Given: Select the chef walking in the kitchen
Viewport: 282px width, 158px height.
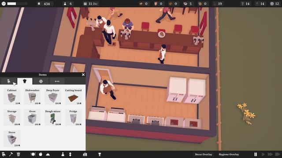Looking at the screenshot, I should [x=108, y=89].
